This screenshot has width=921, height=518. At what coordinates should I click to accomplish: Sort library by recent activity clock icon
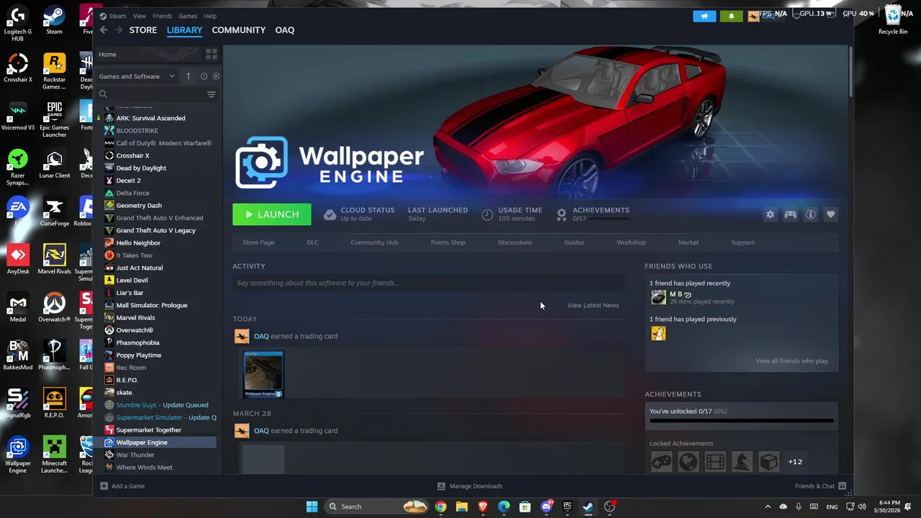204,76
